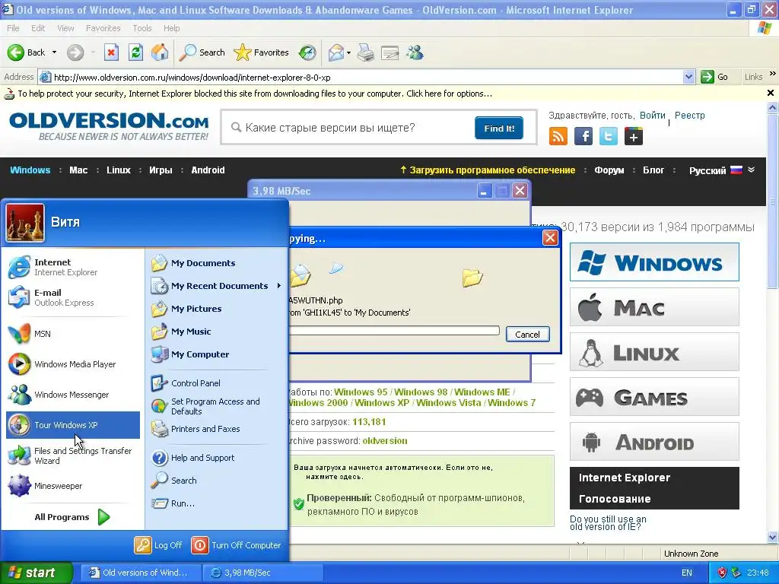
Task: Open Windows Messenger from Start menu
Action: [x=73, y=395]
